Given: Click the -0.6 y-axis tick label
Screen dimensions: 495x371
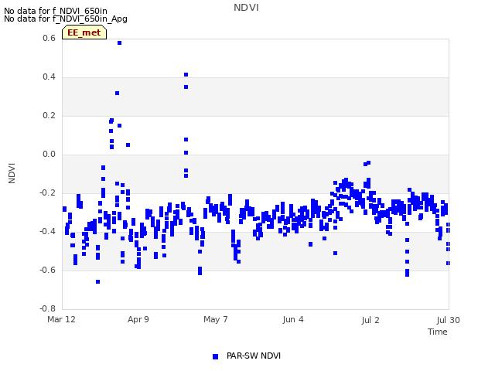Looking at the screenshot, I should (x=47, y=270).
